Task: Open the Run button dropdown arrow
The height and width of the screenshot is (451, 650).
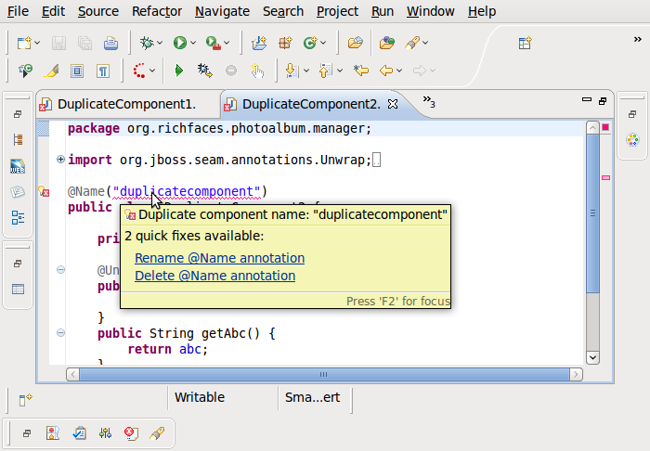Action: point(193,43)
